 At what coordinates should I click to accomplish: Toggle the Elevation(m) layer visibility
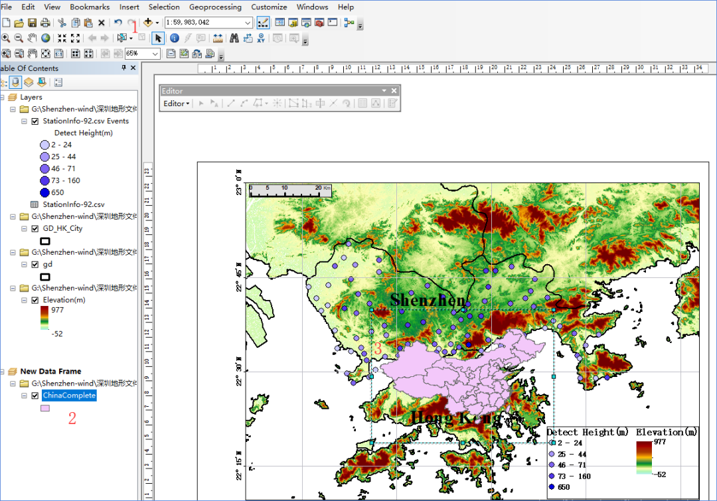(35, 301)
